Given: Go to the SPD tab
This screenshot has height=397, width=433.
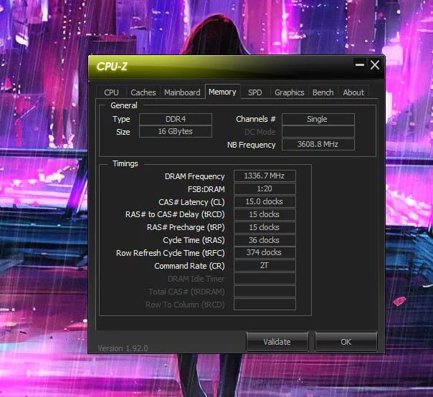Looking at the screenshot, I should click(255, 92).
